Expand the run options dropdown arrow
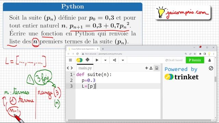The image size is (219, 123). click(105, 60)
